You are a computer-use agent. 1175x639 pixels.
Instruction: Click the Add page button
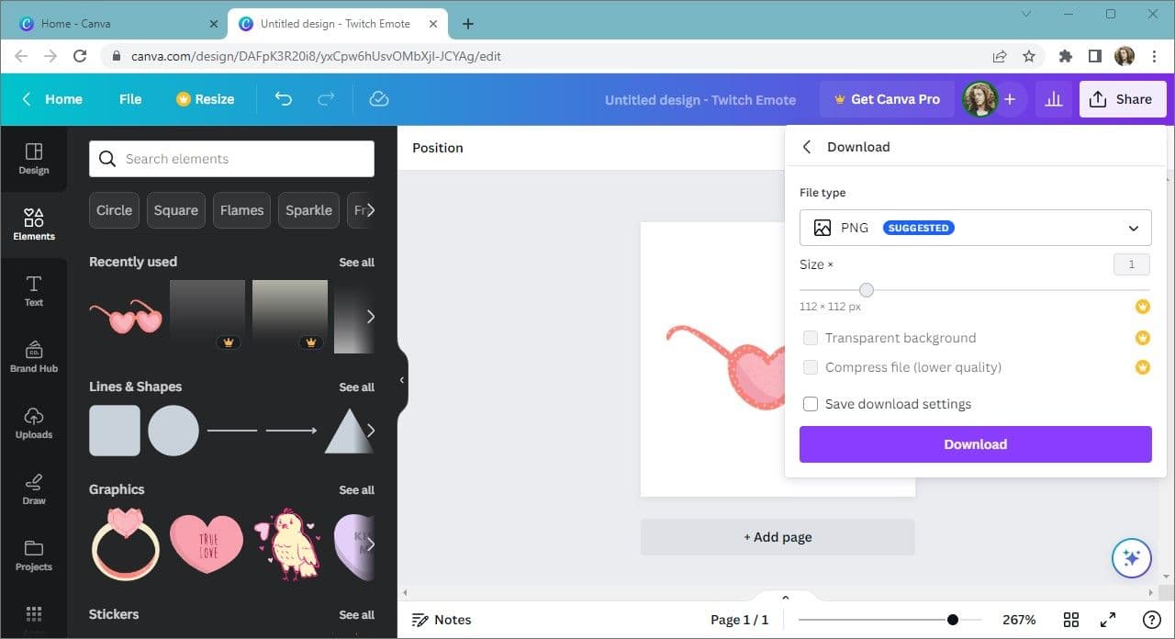click(x=778, y=537)
